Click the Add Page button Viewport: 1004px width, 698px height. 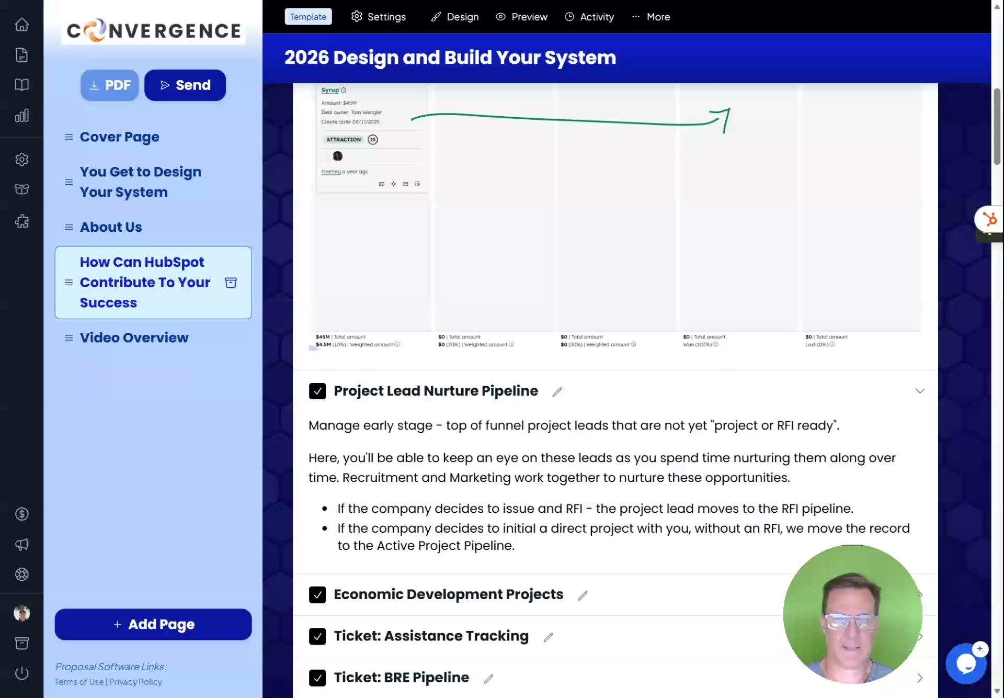pos(153,624)
